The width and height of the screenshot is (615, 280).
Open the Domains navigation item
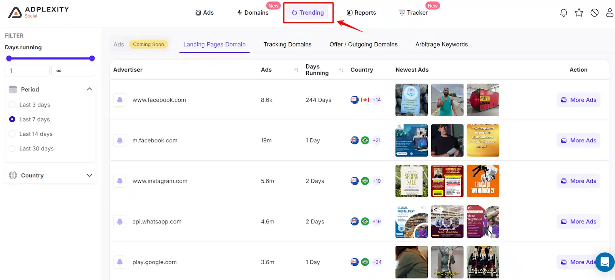pos(253,13)
